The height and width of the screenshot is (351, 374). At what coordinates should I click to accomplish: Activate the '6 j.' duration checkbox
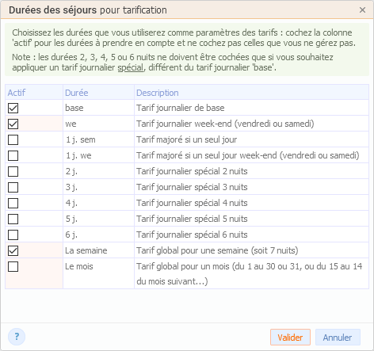(13, 235)
